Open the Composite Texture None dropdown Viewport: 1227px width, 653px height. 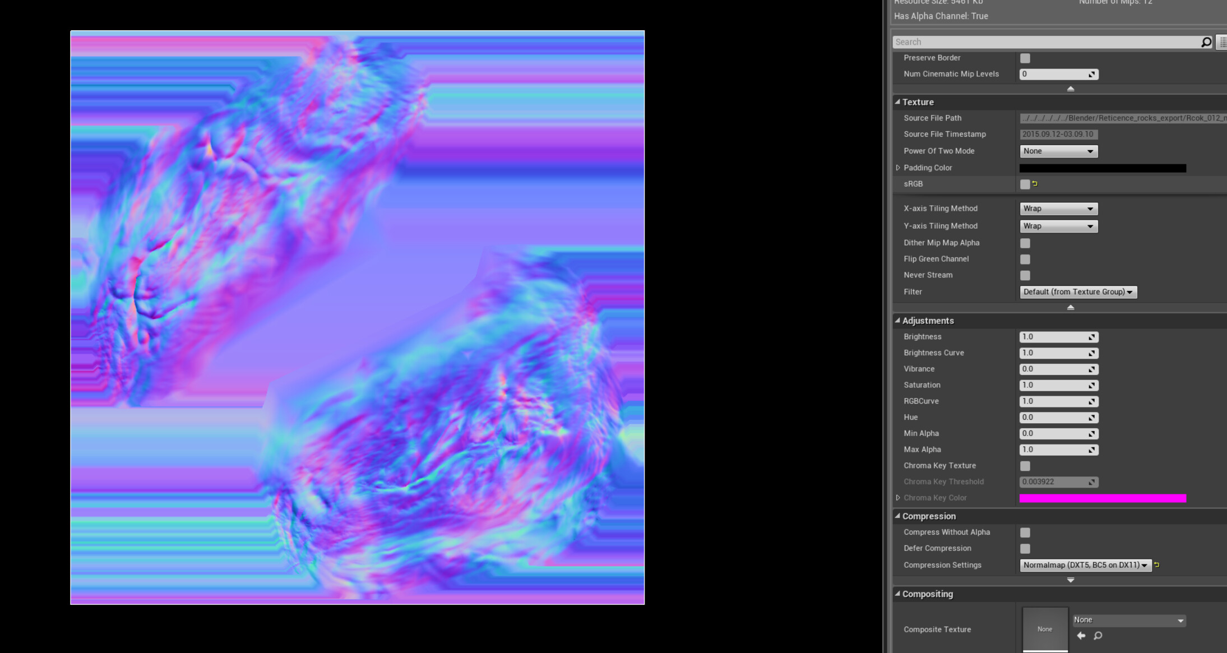[1129, 620]
